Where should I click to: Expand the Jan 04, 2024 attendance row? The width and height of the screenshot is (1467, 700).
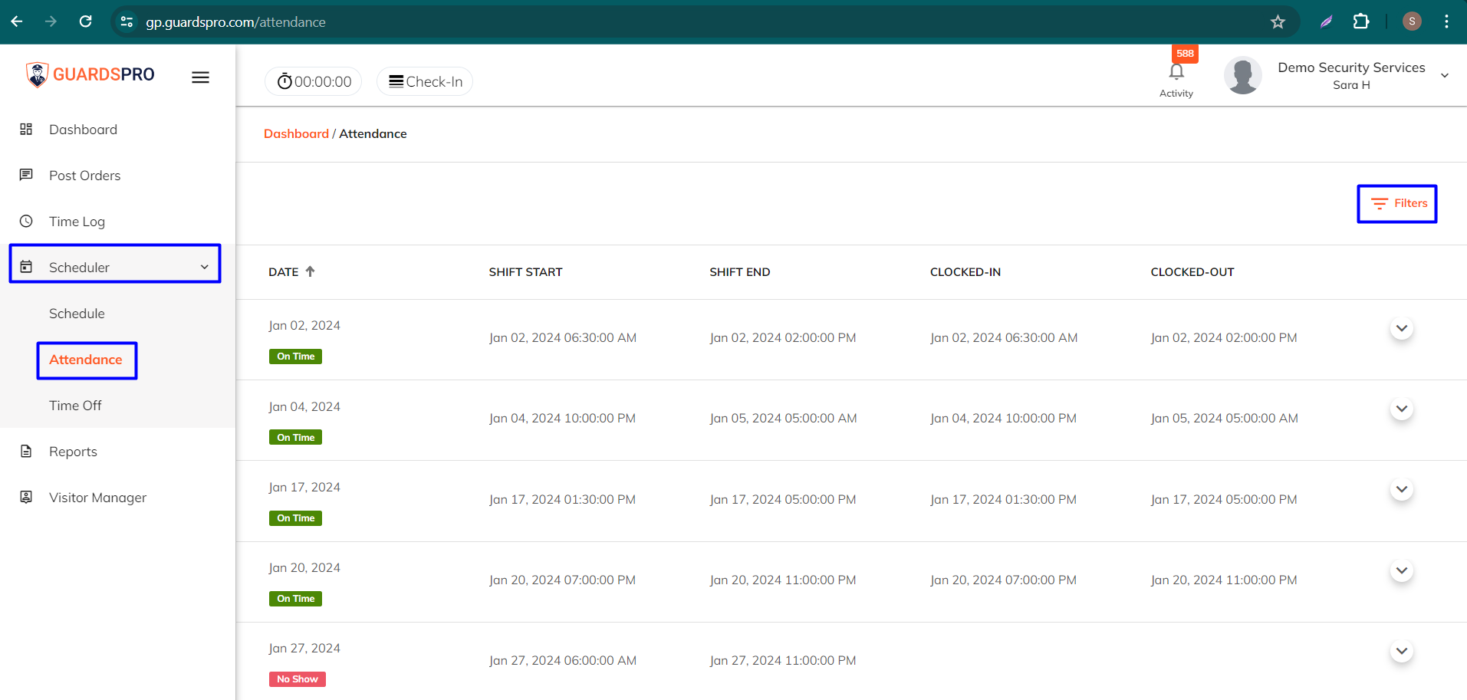(x=1402, y=409)
